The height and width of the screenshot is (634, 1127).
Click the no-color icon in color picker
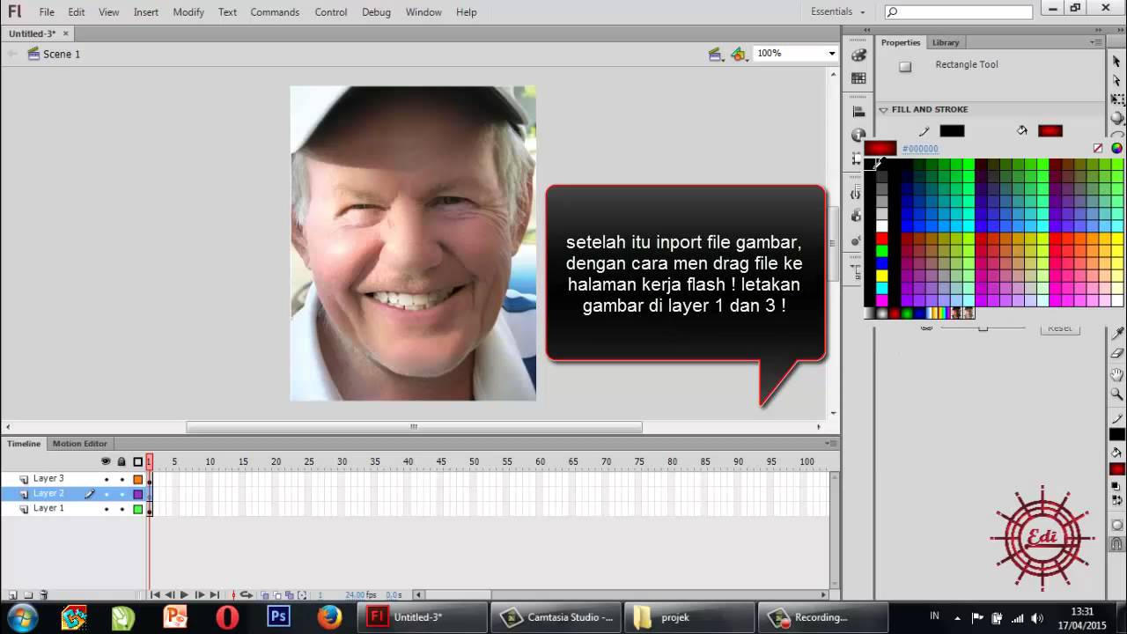click(1098, 149)
